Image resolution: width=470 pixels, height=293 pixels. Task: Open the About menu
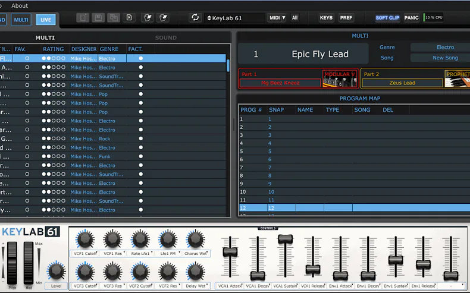click(20, 6)
